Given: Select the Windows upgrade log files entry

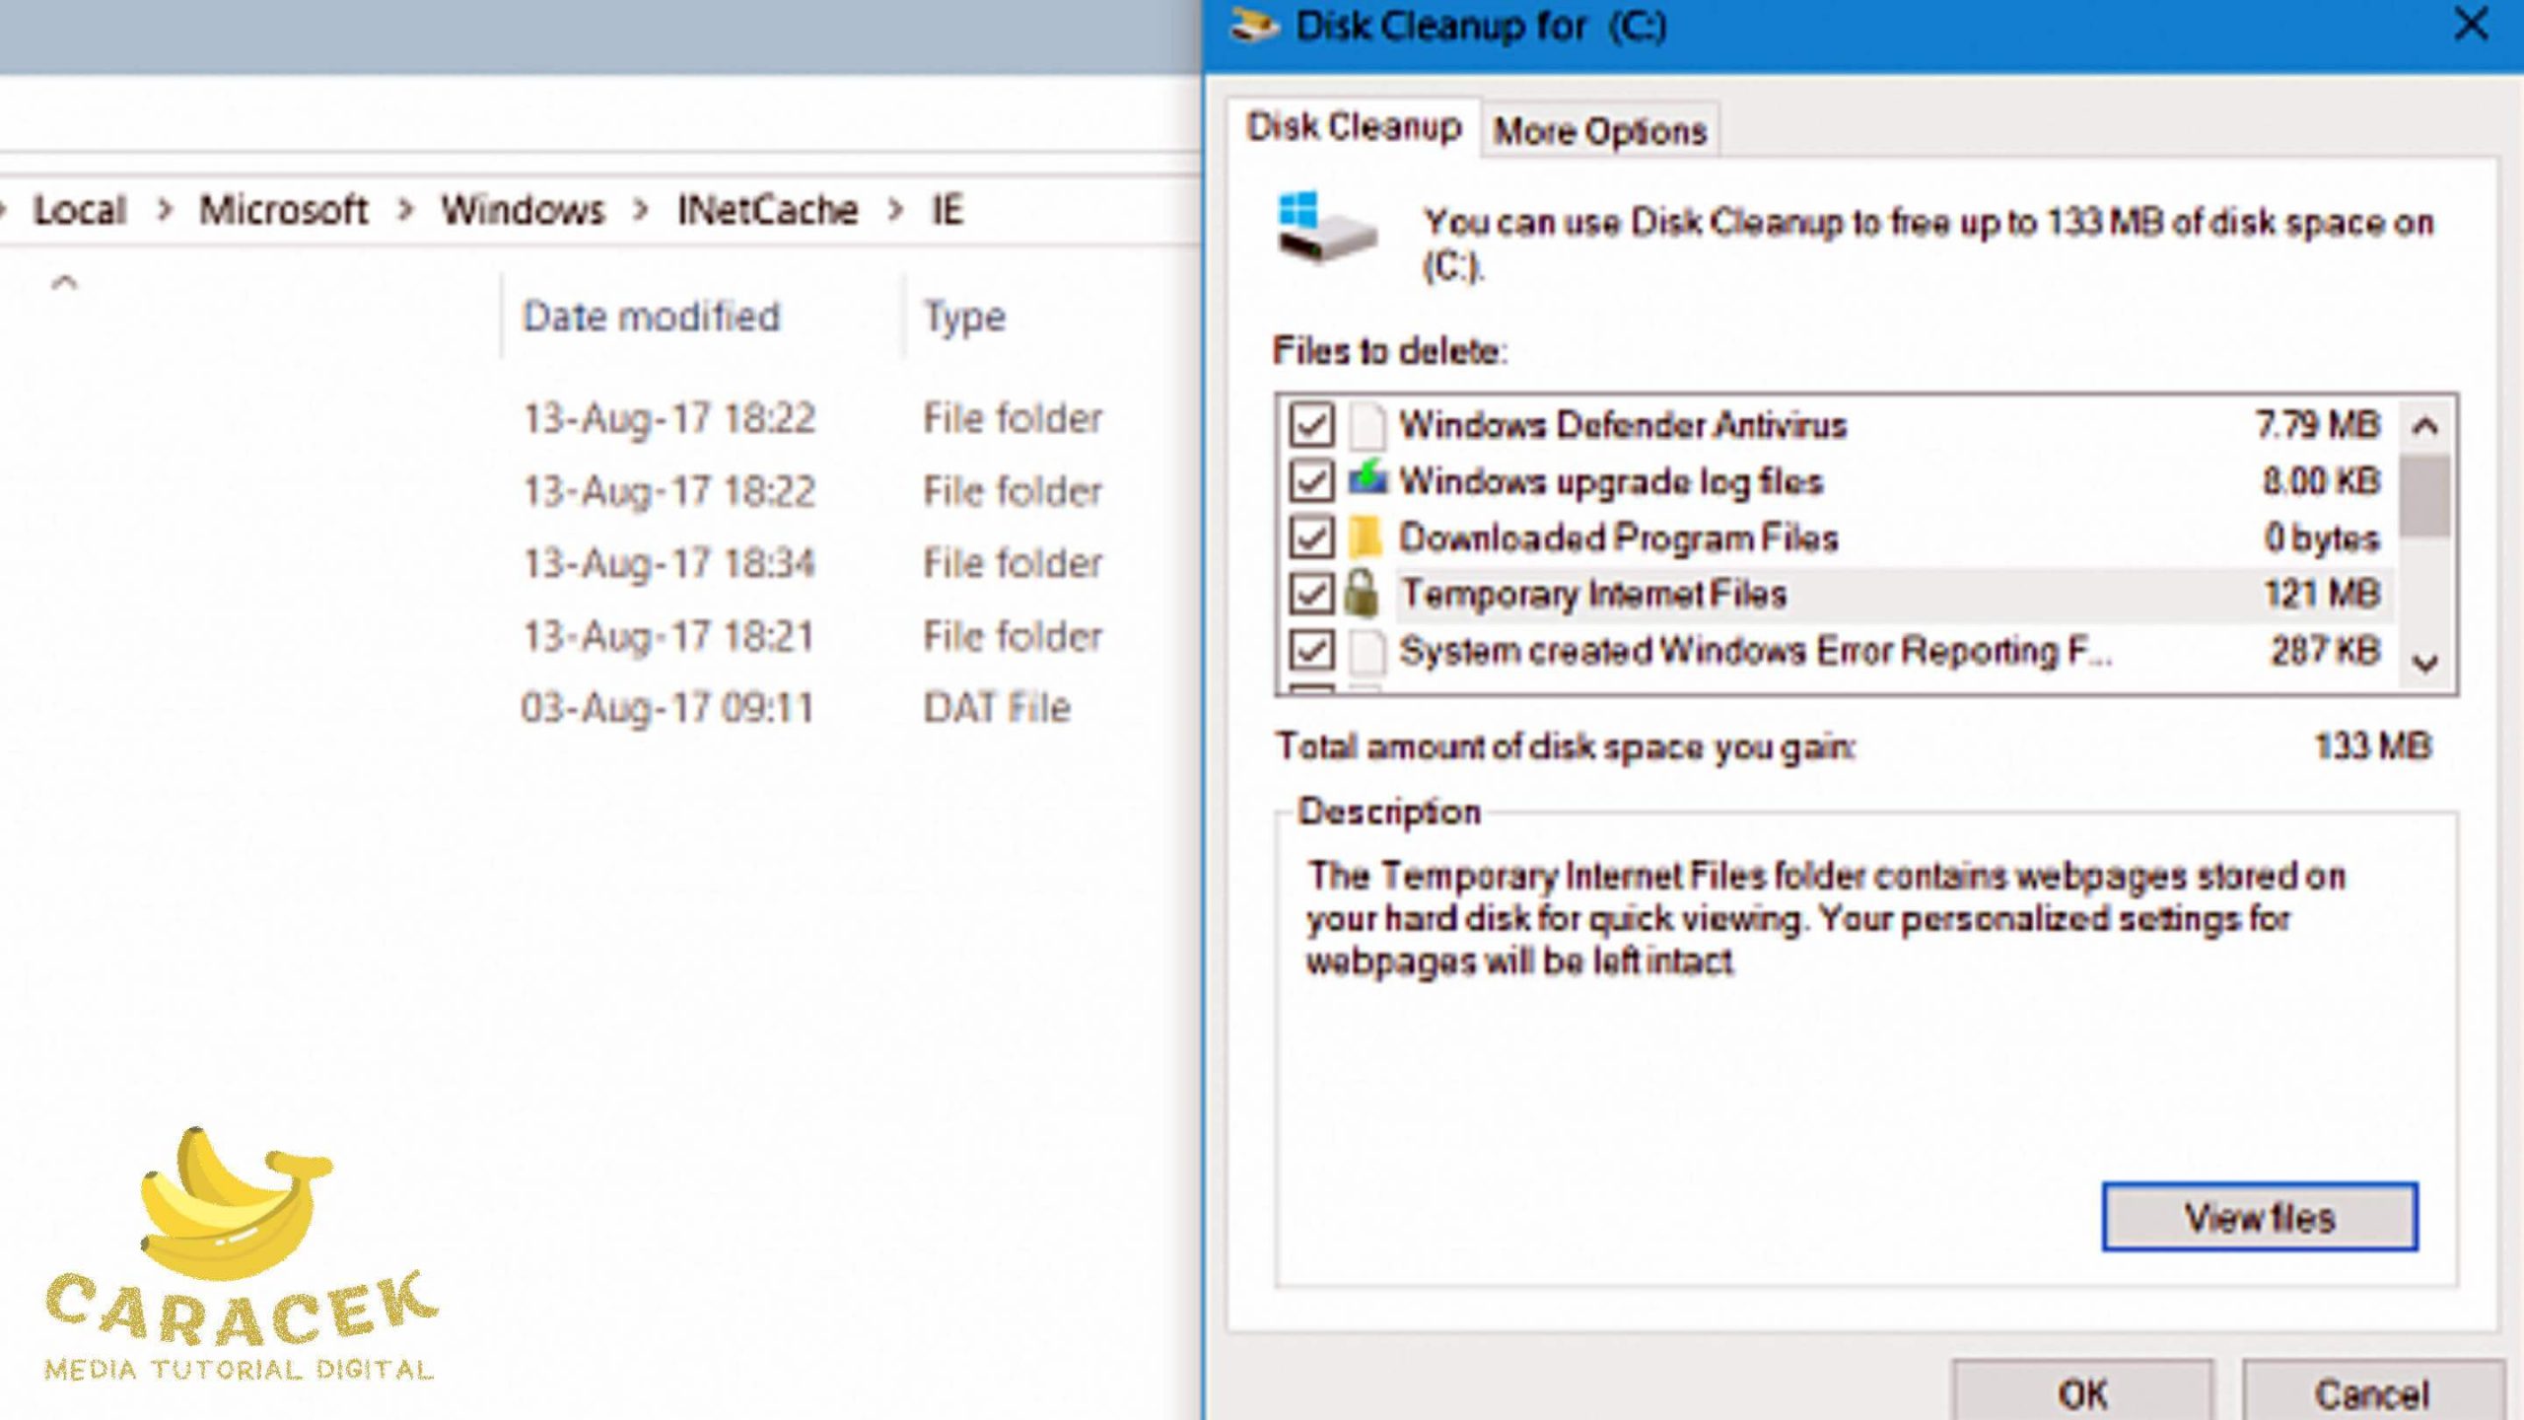Looking at the screenshot, I should pos(1611,481).
